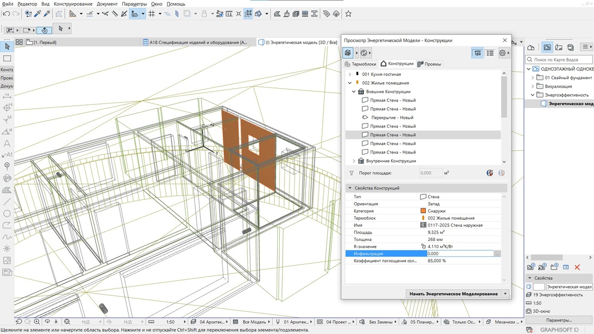Expand the 001 Кухня-гостиная thermal block
This screenshot has width=594, height=334.
click(350, 74)
